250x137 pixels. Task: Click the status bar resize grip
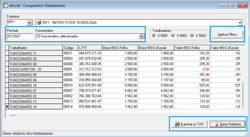coord(246,134)
